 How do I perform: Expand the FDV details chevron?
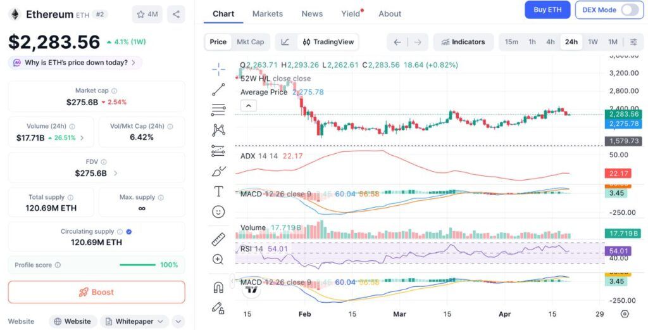(x=115, y=173)
